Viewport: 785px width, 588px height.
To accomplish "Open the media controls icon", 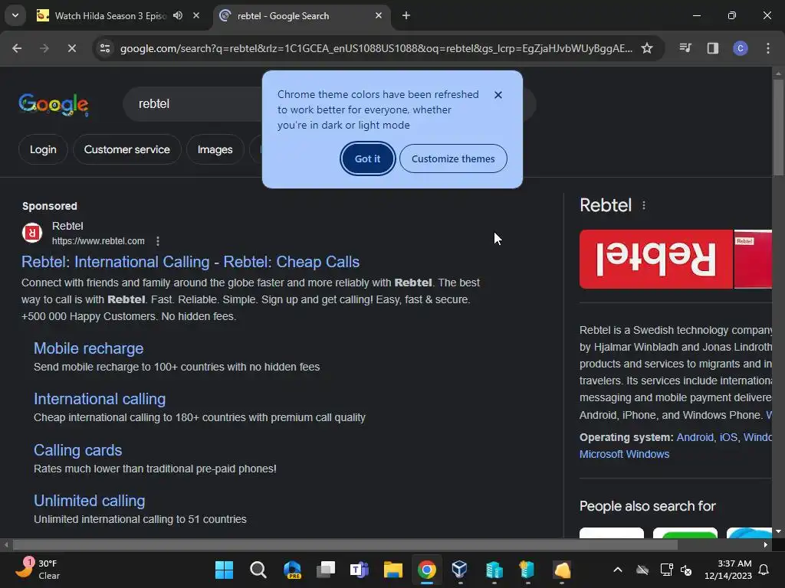I will click(685, 48).
